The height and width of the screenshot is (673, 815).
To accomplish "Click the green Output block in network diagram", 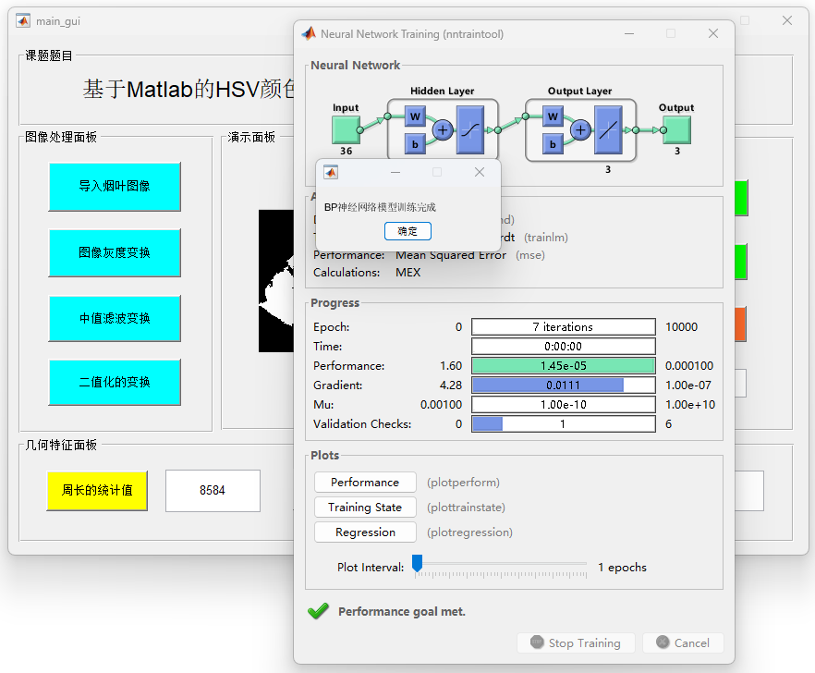I will point(676,128).
